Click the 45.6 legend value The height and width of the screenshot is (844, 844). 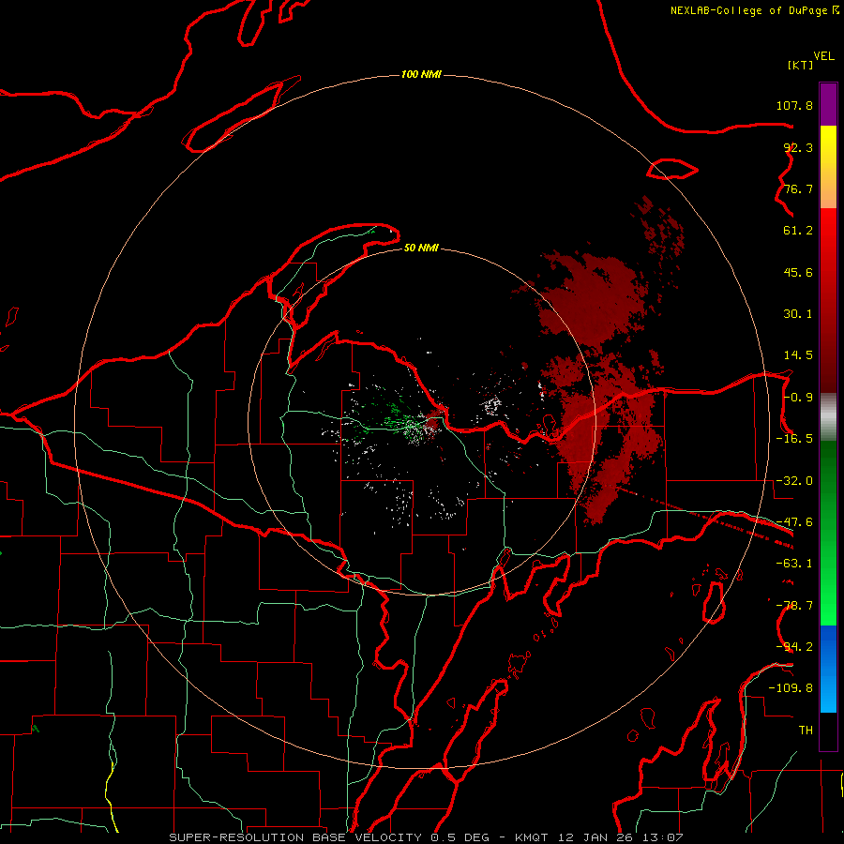pos(798,272)
